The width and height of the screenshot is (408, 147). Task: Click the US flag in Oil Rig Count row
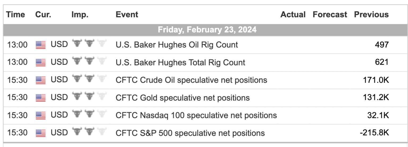tap(41, 45)
